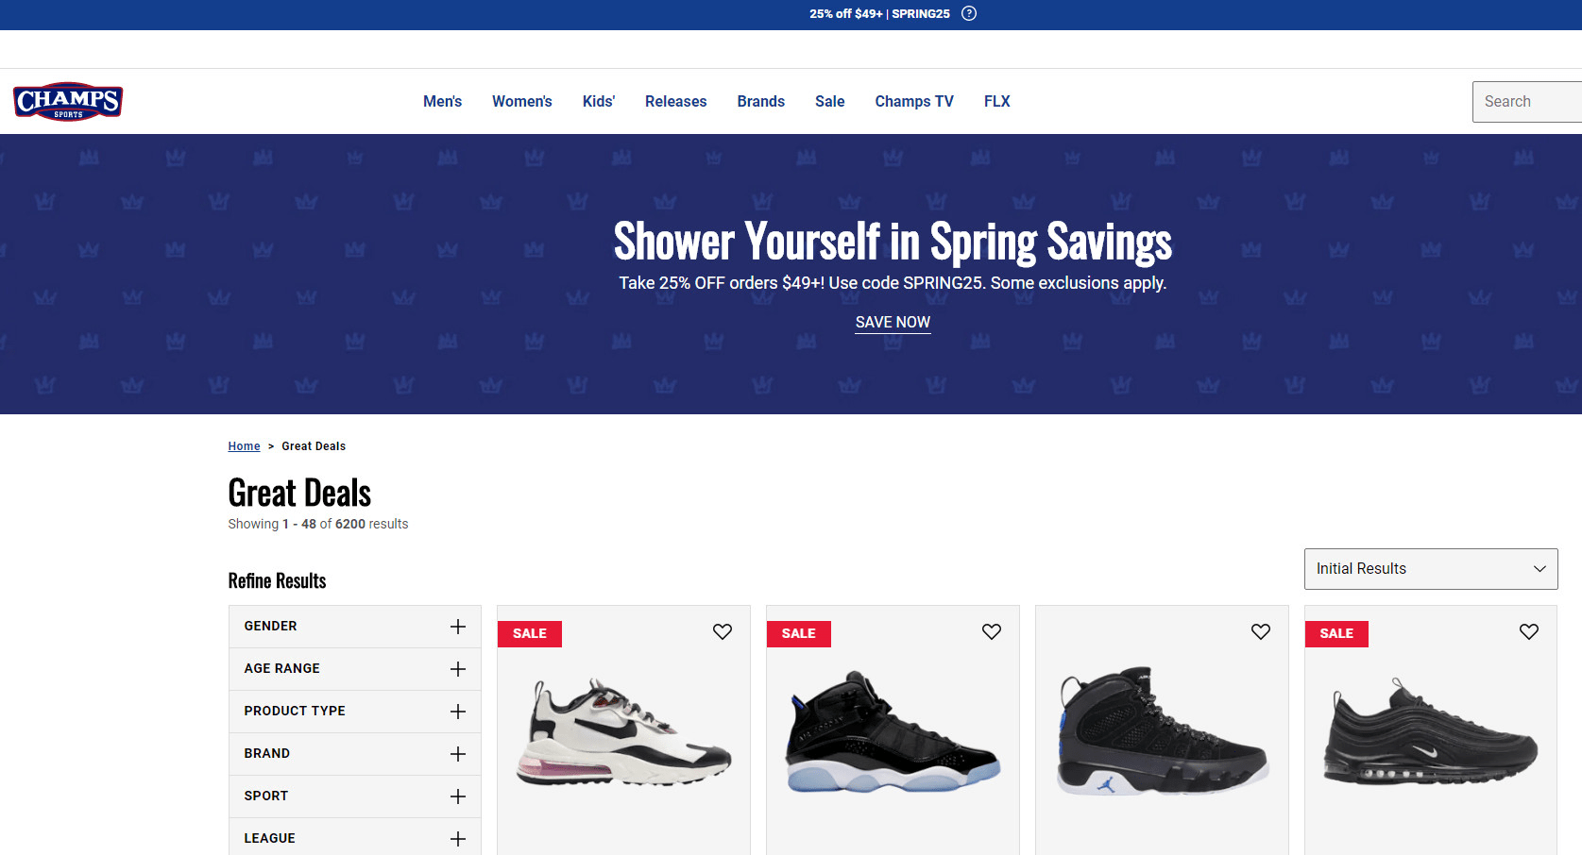Open the Sale menu
Screen dimensions: 1582x855
tap(830, 101)
